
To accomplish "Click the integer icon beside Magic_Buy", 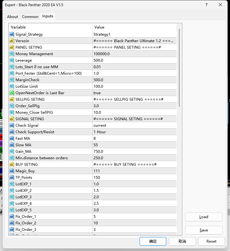I will click(x=11, y=171).
